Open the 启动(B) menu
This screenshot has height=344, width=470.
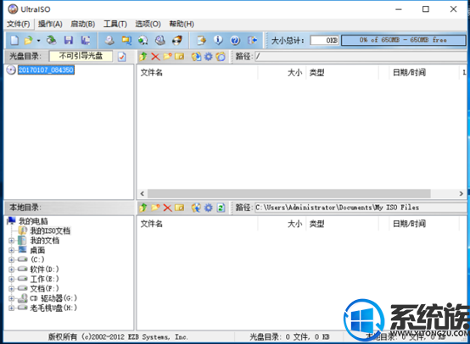pyautogui.click(x=83, y=24)
